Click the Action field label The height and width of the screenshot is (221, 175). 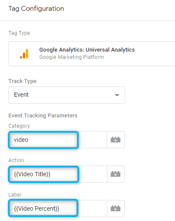16,160
